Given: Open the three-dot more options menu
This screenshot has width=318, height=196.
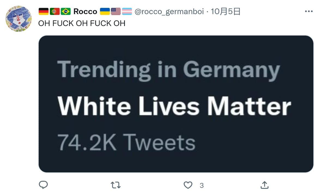Looking at the screenshot, I should pos(308,11).
